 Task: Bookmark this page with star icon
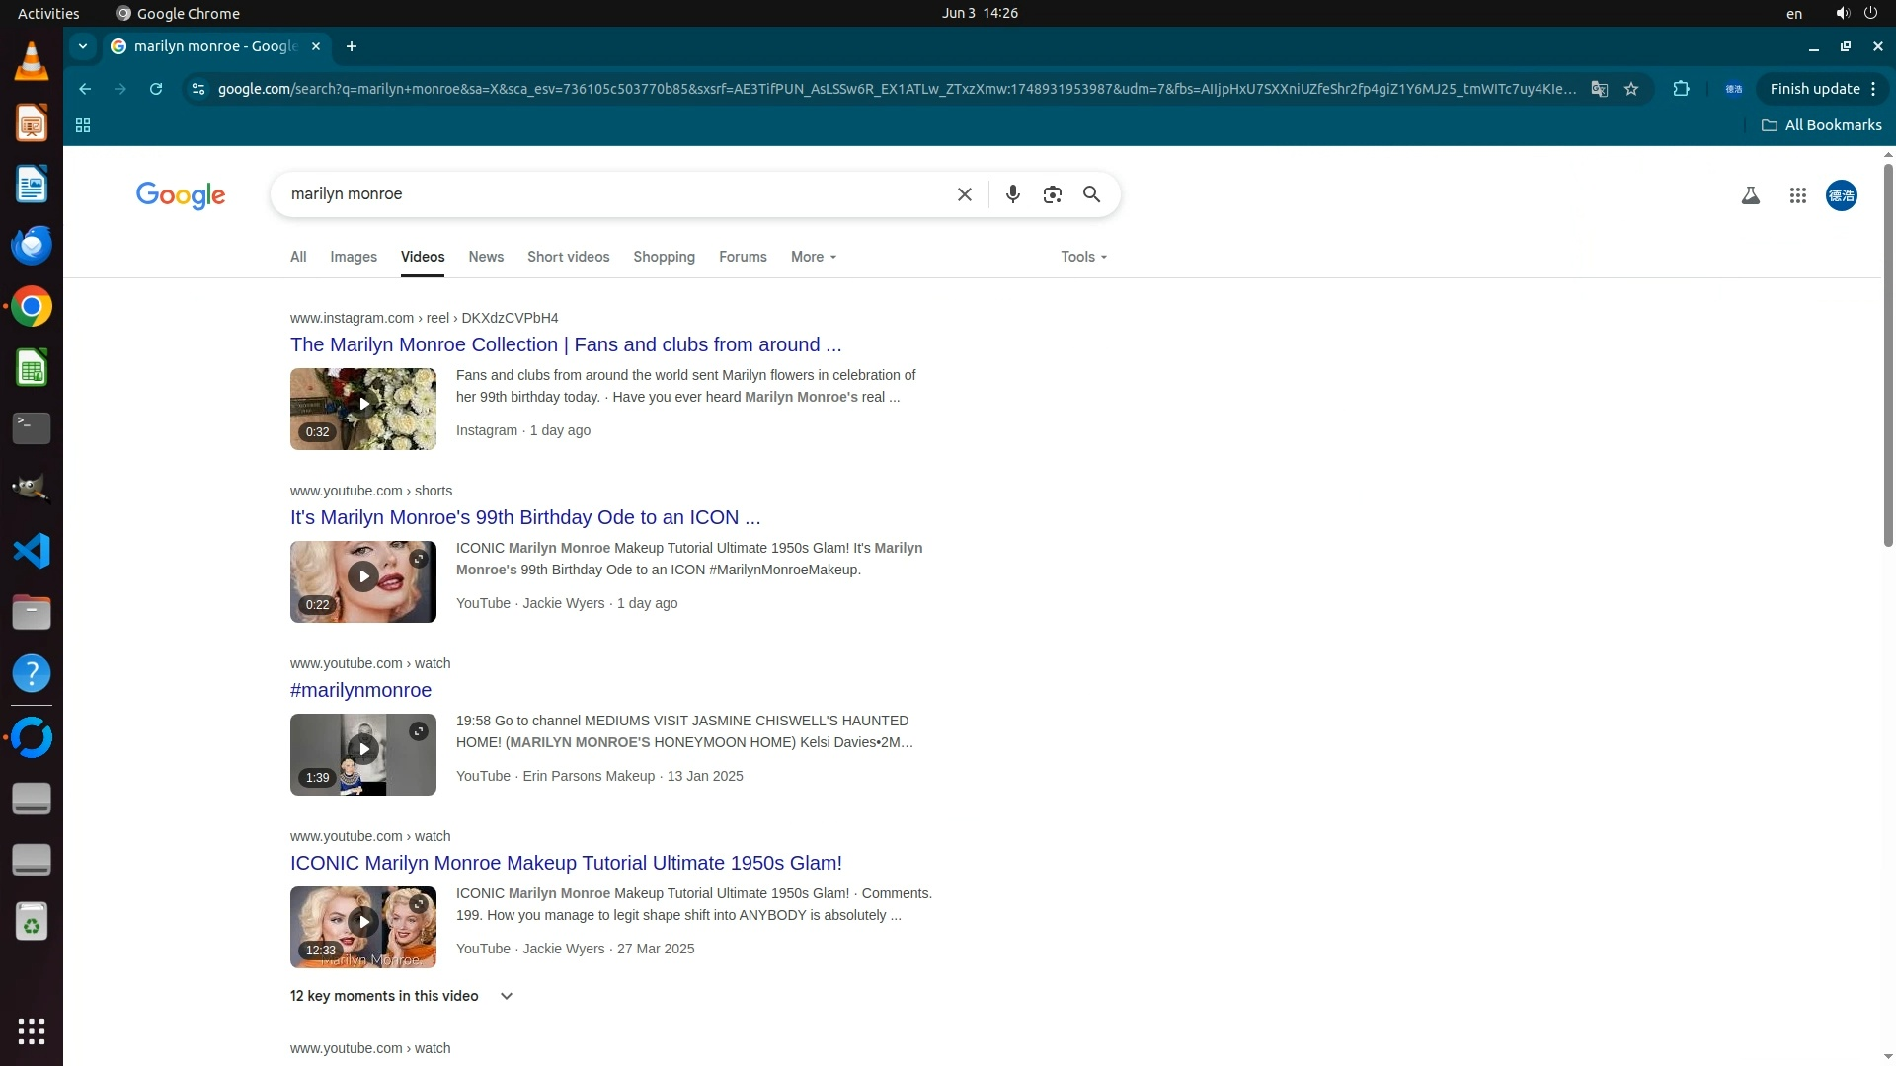tap(1631, 89)
